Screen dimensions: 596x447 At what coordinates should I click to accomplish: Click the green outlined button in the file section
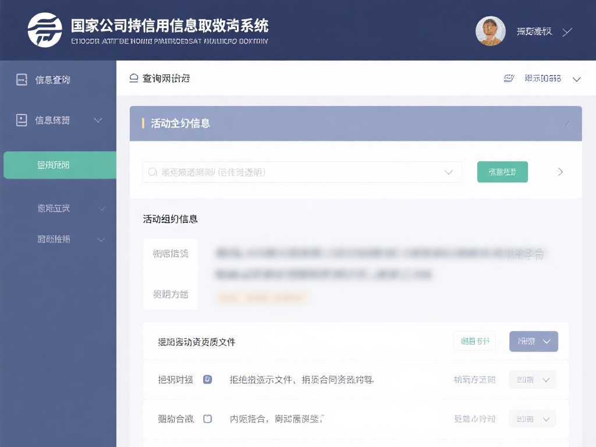[474, 342]
